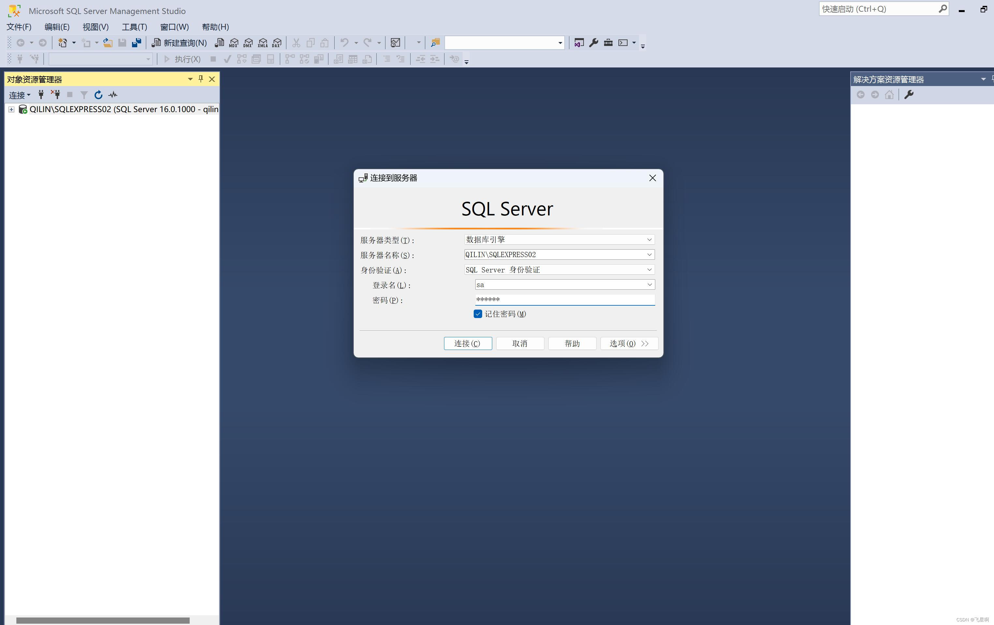The width and height of the screenshot is (994, 625).
Task: Click the 取消 cancel button
Action: click(x=520, y=343)
